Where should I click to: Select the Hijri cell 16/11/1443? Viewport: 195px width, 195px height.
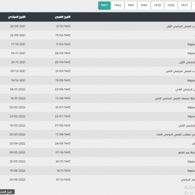pyautogui.click(x=63, y=171)
